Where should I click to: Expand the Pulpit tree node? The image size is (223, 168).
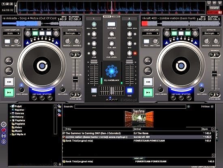coord(11,106)
